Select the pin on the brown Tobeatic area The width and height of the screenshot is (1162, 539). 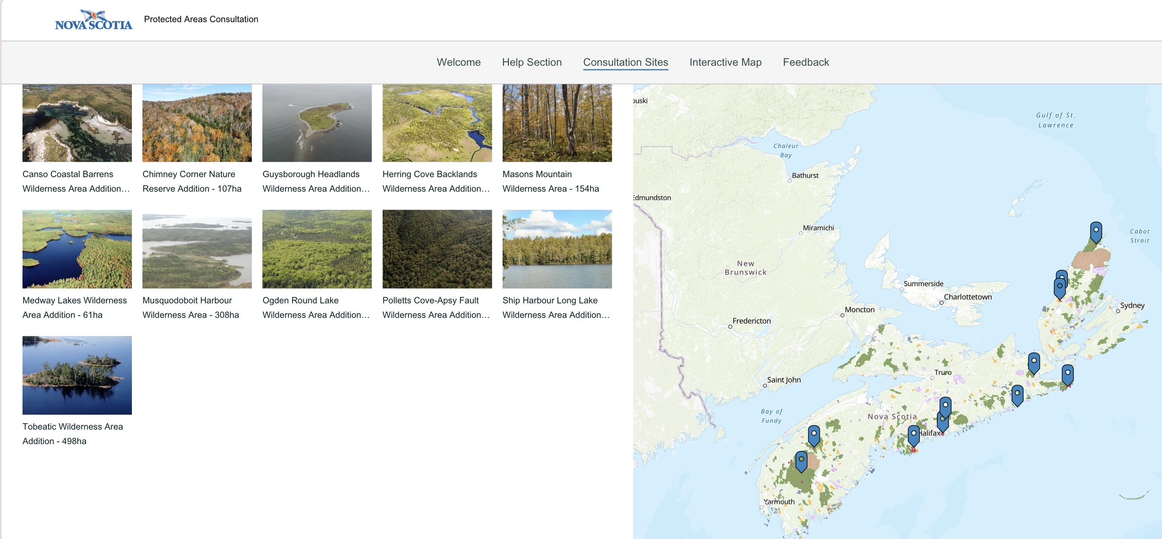pyautogui.click(x=801, y=461)
